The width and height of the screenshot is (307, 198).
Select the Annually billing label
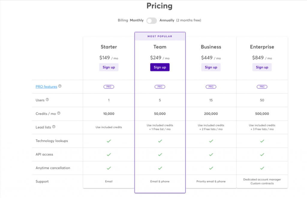coord(167,20)
